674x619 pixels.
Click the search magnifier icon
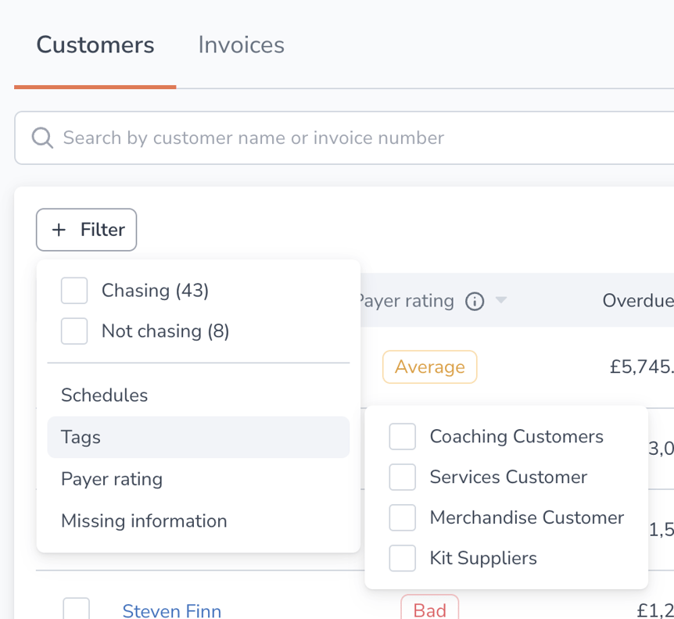tap(43, 138)
